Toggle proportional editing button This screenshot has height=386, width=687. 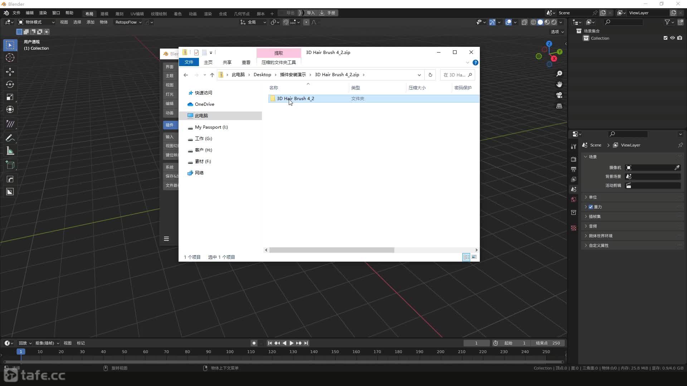(306, 22)
